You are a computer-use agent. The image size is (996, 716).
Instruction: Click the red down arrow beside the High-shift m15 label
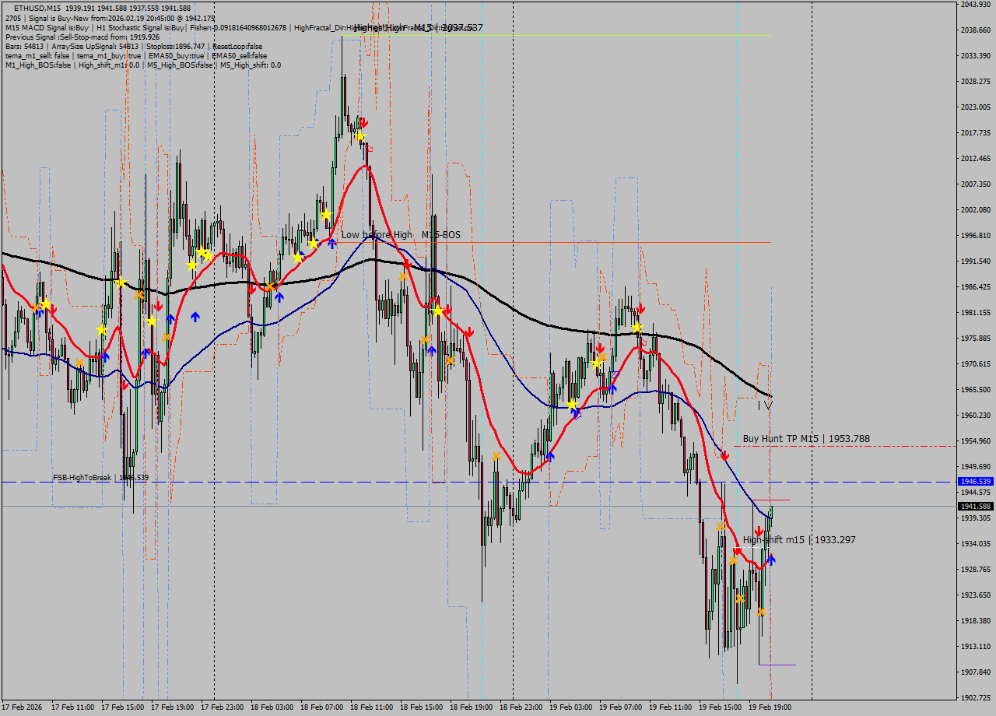[759, 530]
